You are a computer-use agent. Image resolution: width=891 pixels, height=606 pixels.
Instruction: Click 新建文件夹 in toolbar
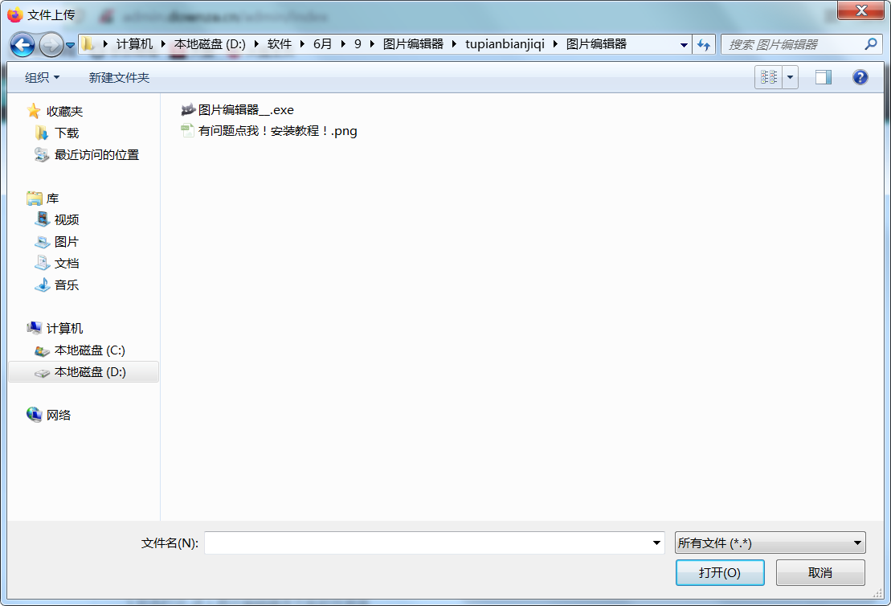[x=119, y=77]
